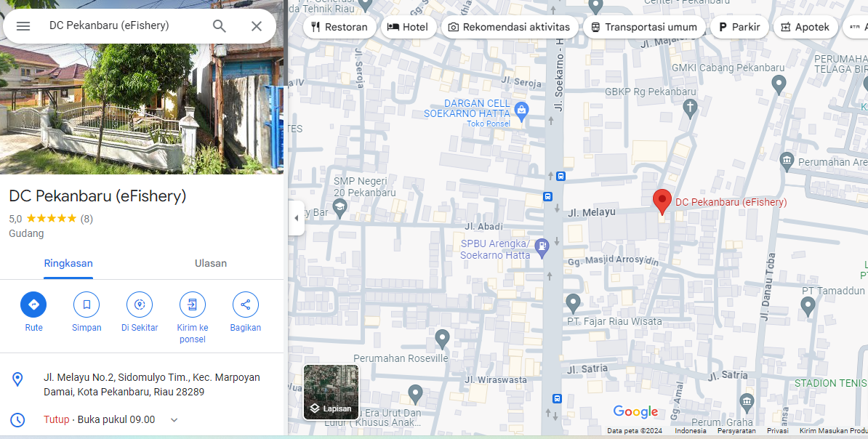The height and width of the screenshot is (439, 868).
Task: Select Rekomendasi aktivitas chip
Action: pos(510,27)
